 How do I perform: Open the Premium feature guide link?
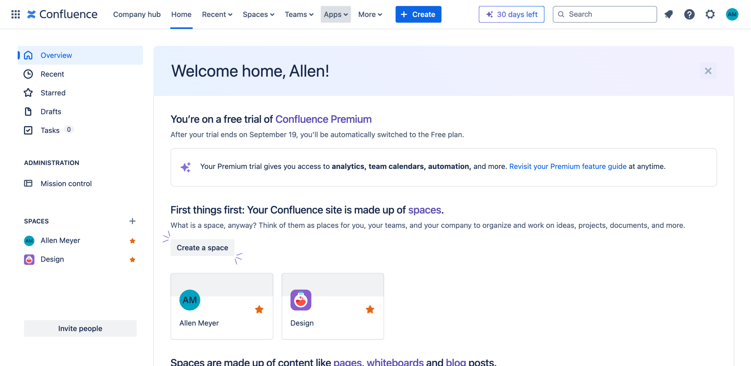(568, 166)
